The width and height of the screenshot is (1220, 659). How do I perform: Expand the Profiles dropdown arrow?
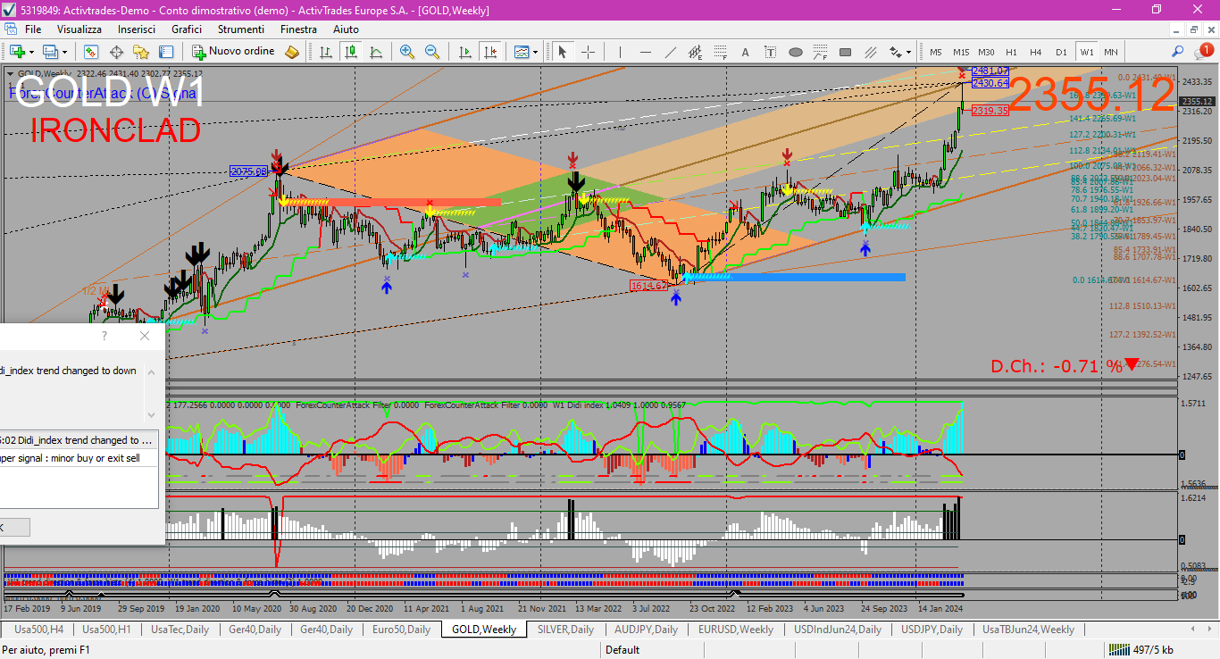[x=65, y=52]
